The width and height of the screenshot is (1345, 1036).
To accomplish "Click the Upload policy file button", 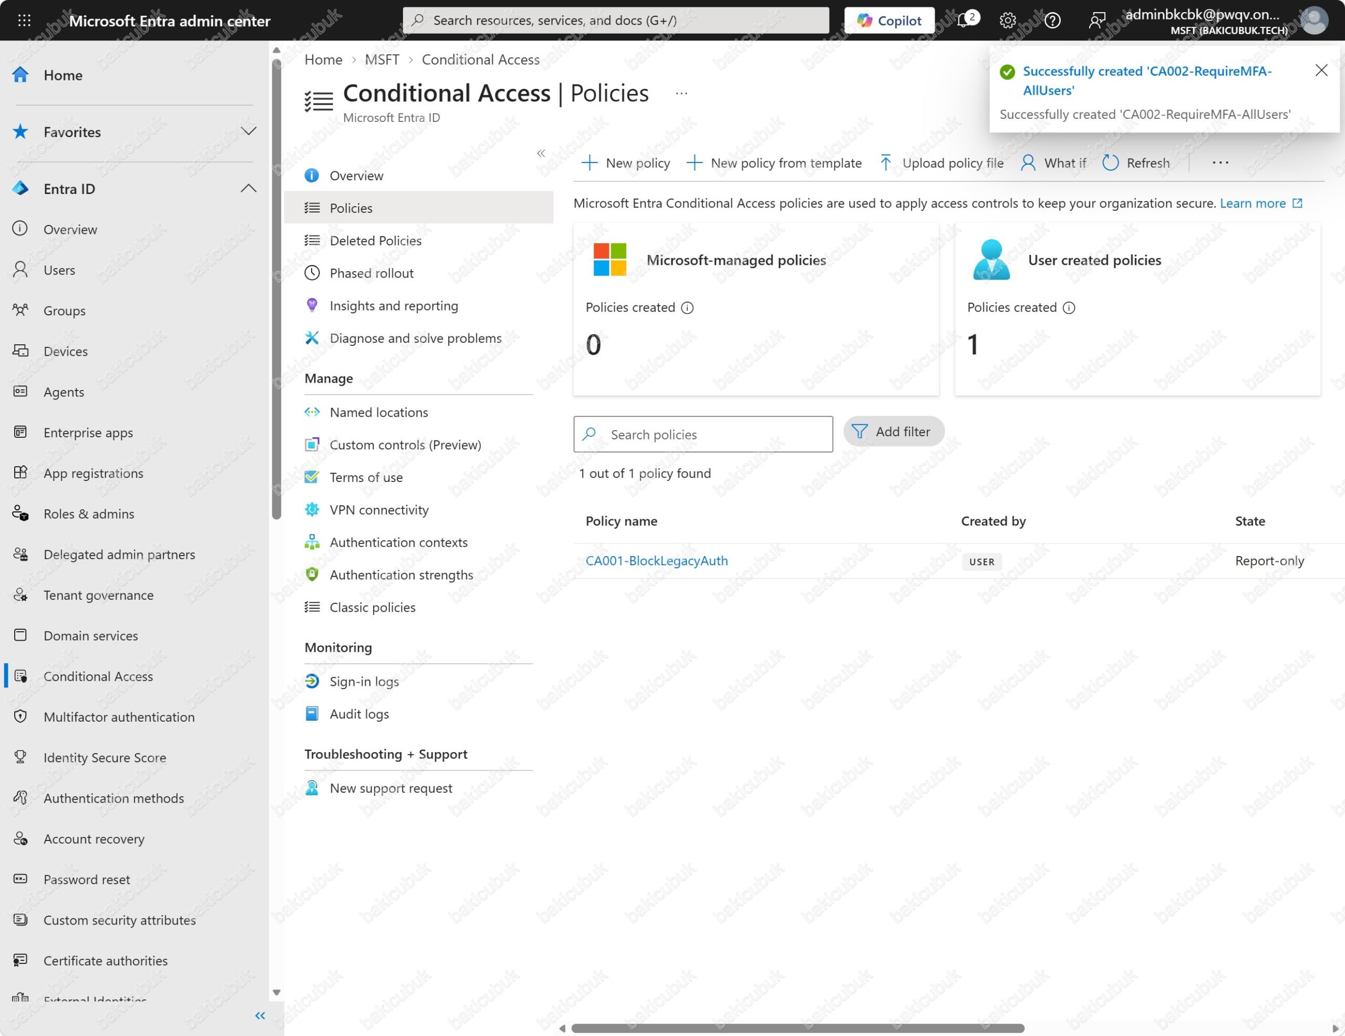I will [941, 162].
